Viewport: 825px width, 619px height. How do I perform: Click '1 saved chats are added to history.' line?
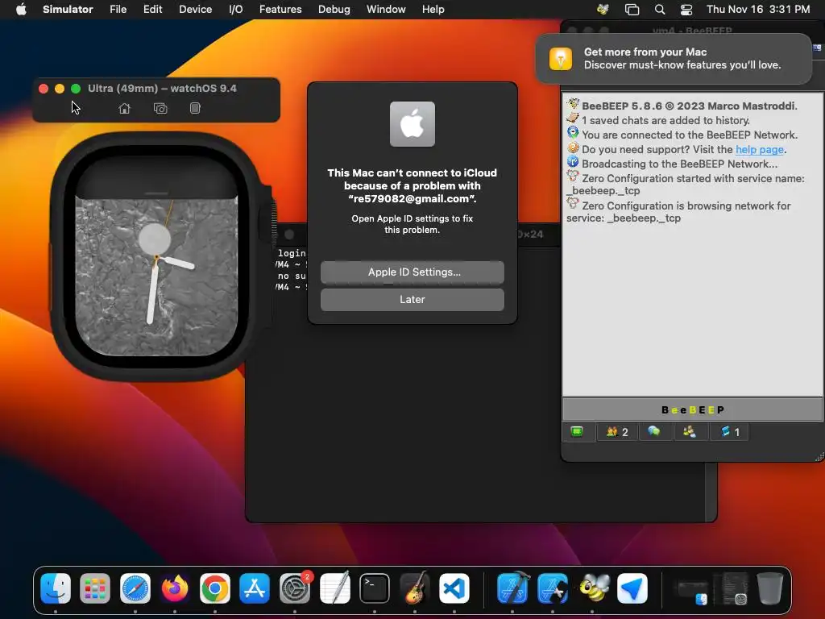665,121
